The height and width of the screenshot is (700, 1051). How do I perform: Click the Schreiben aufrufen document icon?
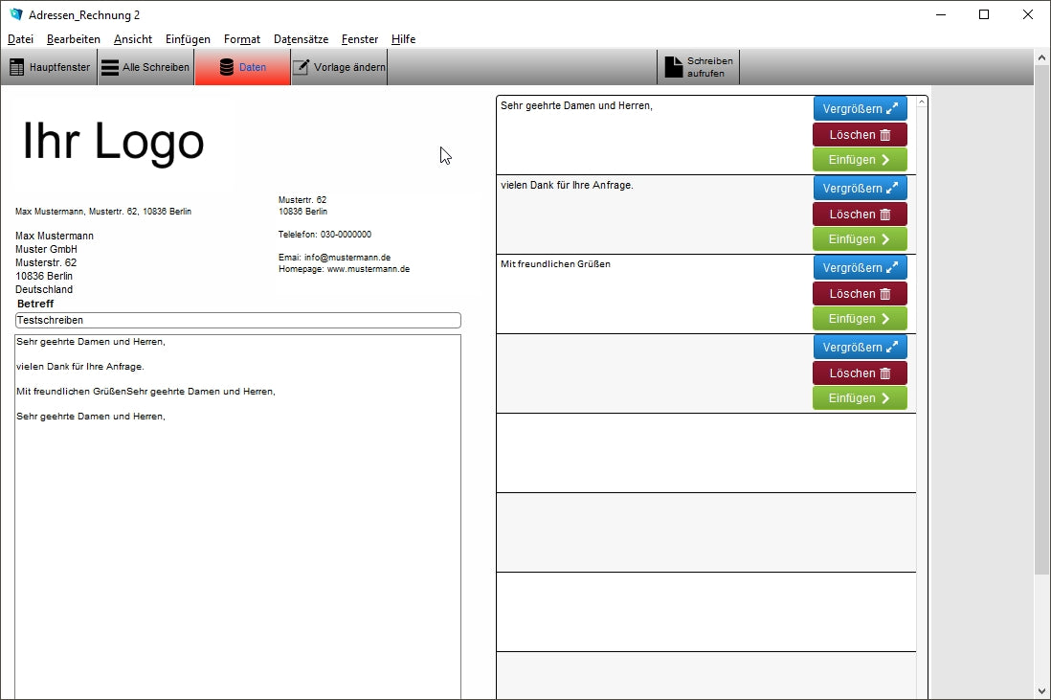tap(675, 67)
